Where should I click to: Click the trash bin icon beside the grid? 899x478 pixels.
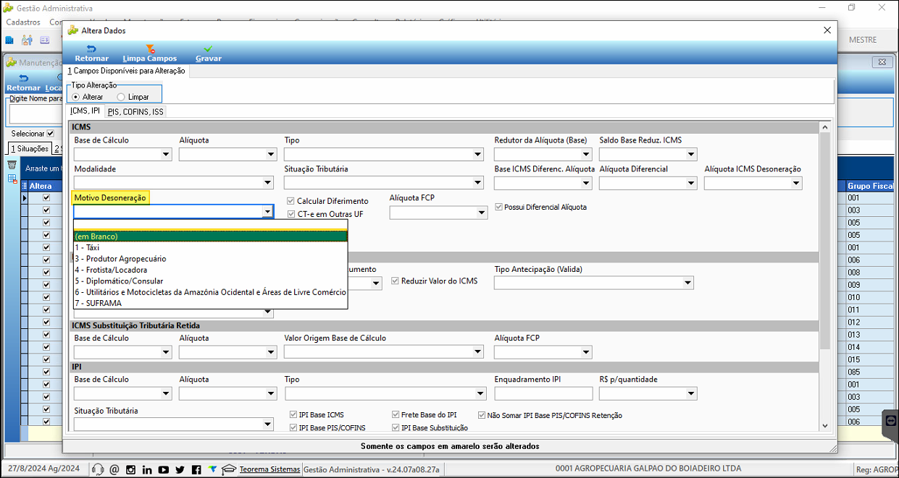[x=12, y=166]
